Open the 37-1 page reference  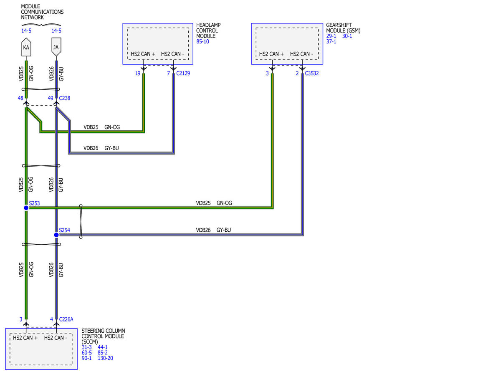(x=331, y=42)
